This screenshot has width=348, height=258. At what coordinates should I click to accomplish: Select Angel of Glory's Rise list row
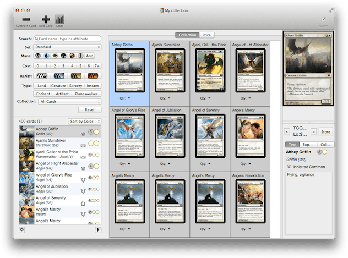point(60,177)
